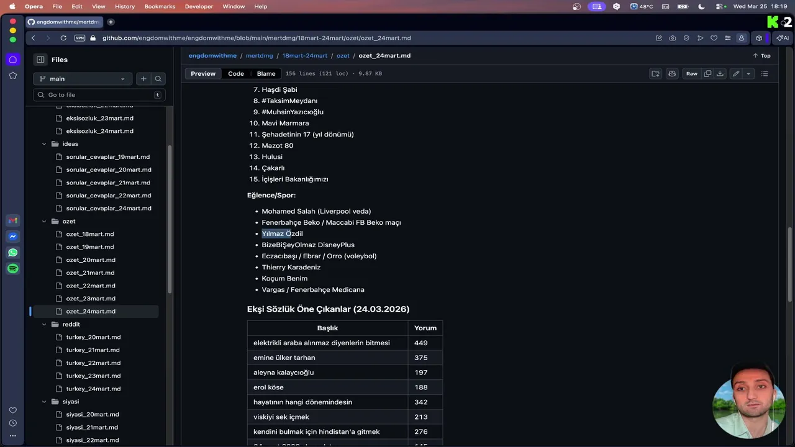Bookmark page with heart icon

coord(714,38)
